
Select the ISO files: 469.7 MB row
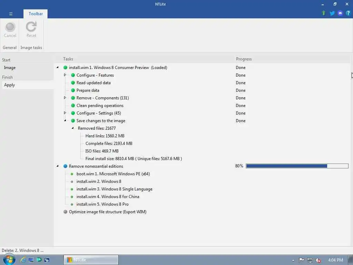[102, 151]
